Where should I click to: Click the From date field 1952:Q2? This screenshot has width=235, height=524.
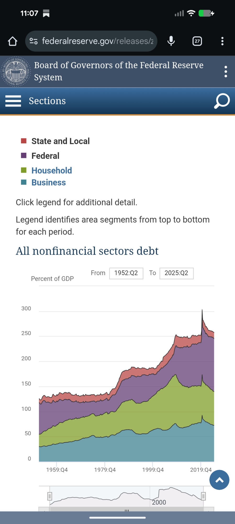pyautogui.click(x=126, y=273)
